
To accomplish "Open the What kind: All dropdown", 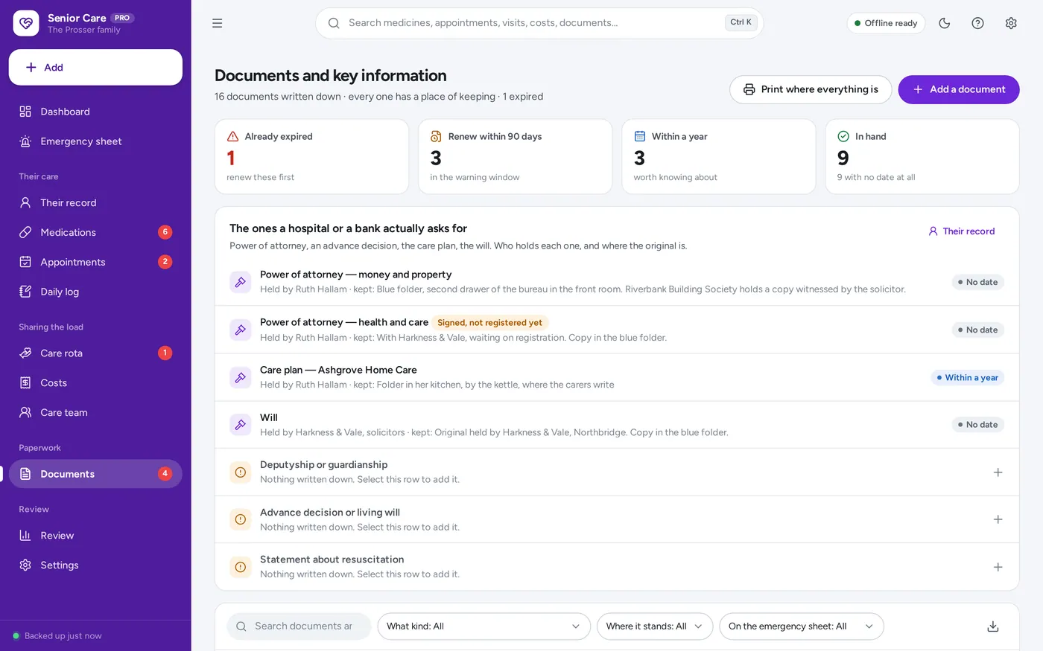I will coord(484,626).
